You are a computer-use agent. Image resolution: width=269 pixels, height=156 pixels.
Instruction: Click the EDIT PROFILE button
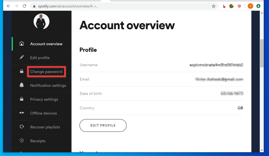(103, 125)
